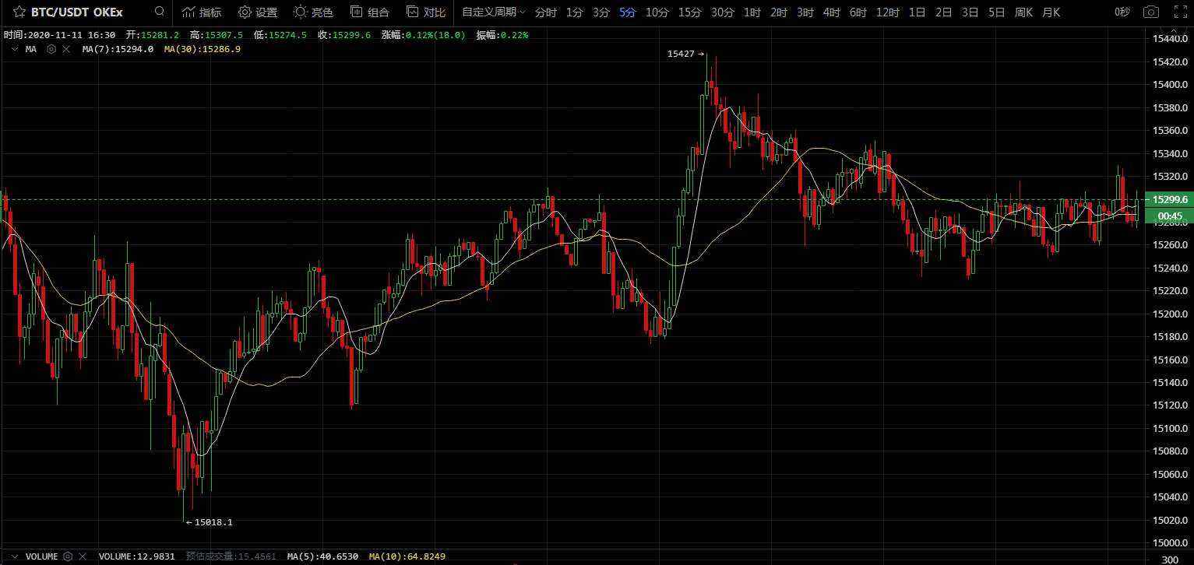The width and height of the screenshot is (1194, 565).
Task: Click the 15299.6 current price label
Action: pyautogui.click(x=1171, y=200)
